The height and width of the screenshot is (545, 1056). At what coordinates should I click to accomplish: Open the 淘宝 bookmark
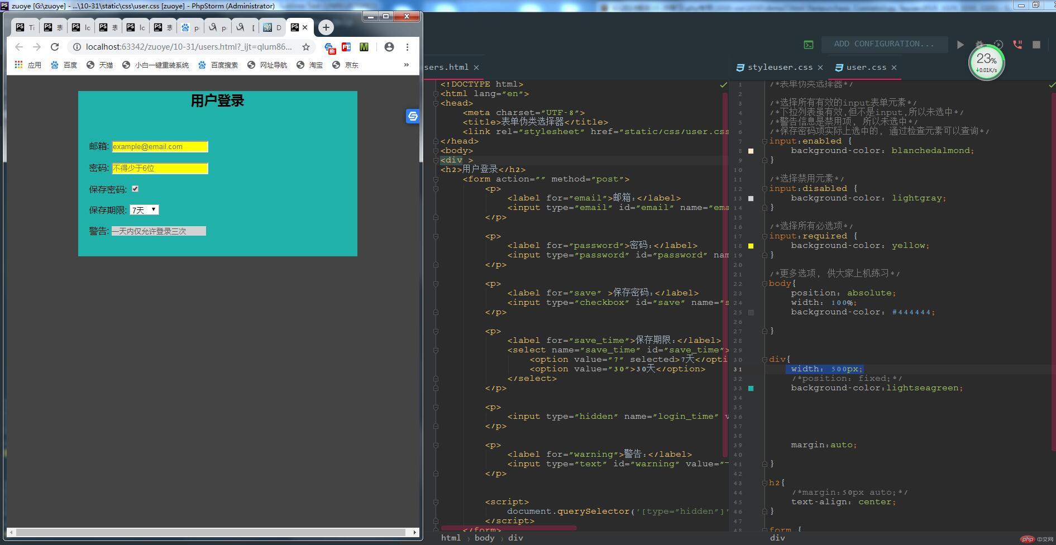(x=309, y=65)
